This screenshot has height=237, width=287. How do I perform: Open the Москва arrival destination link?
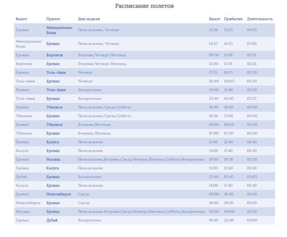point(53,159)
